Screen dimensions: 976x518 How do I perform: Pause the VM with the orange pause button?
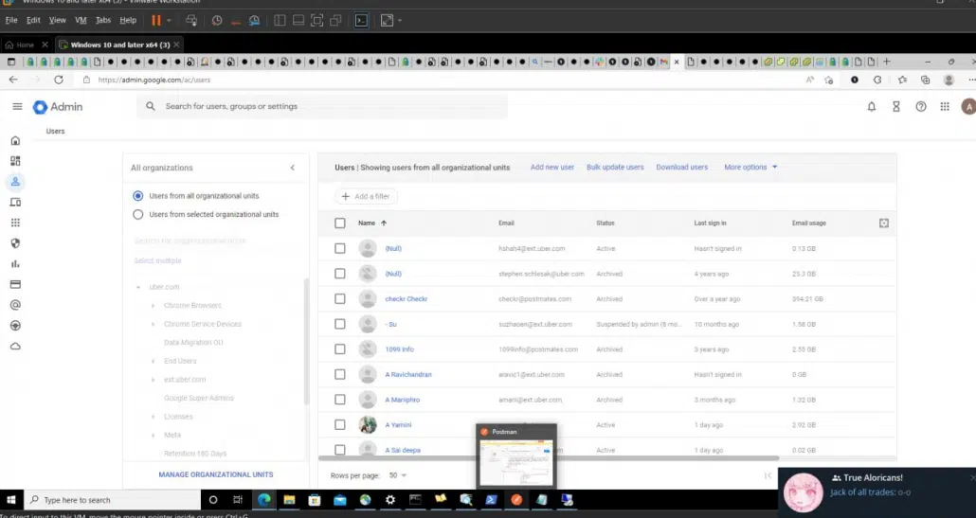(156, 21)
